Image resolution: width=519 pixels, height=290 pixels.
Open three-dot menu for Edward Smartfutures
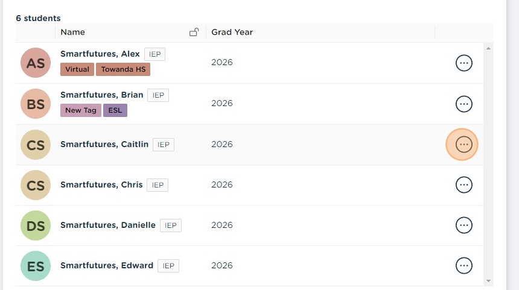463,265
